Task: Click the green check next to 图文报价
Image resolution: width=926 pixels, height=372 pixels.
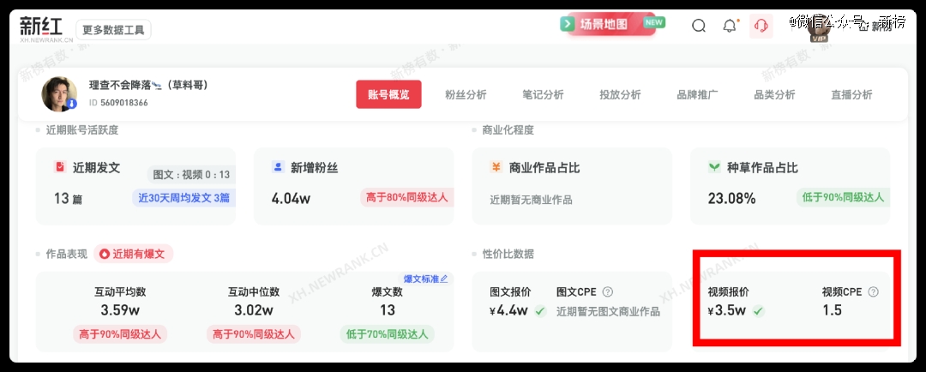Action: click(540, 310)
